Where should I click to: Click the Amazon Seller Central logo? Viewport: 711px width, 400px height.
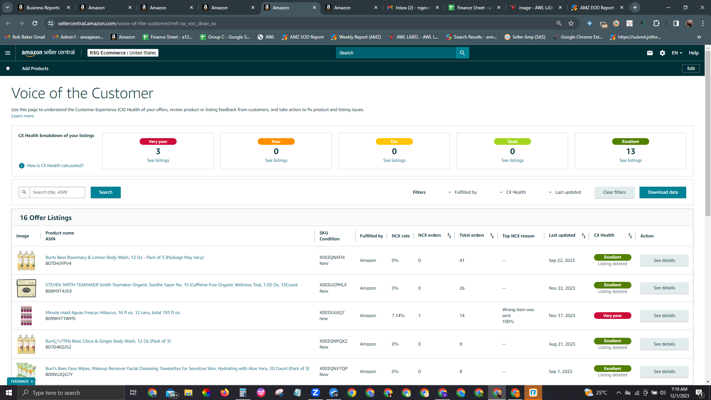48,53
